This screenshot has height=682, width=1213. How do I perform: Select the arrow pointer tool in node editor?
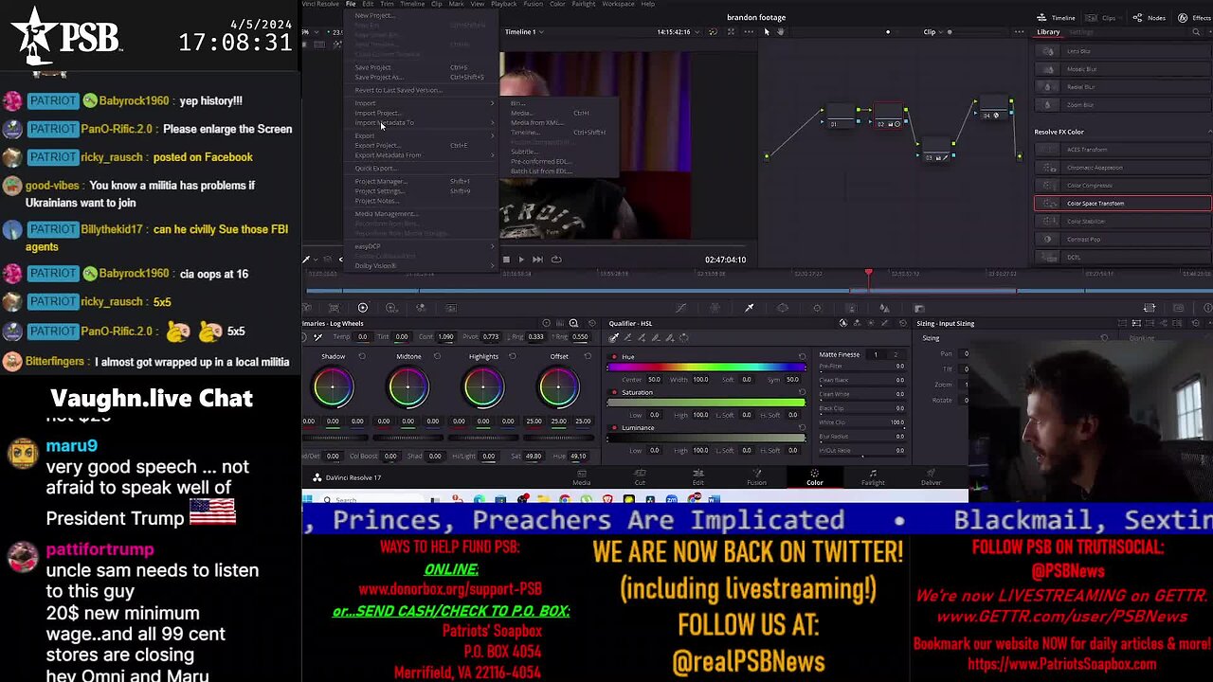(767, 32)
